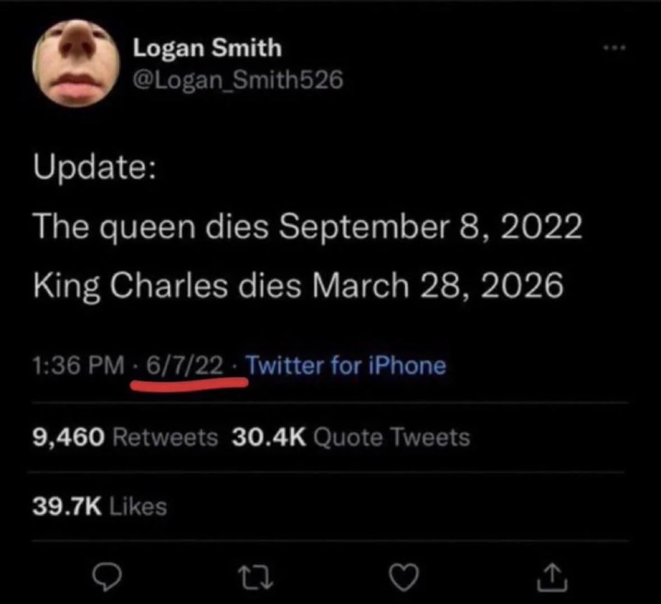Select the 6/7/22 post date

pyautogui.click(x=184, y=366)
